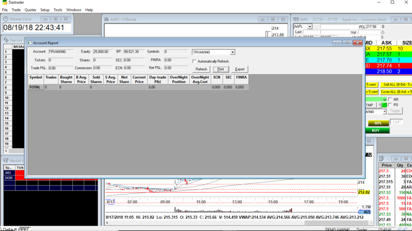The width and height of the screenshot is (412, 231).
Task: Toggle the PO checkbox
Action: click(x=390, y=105)
